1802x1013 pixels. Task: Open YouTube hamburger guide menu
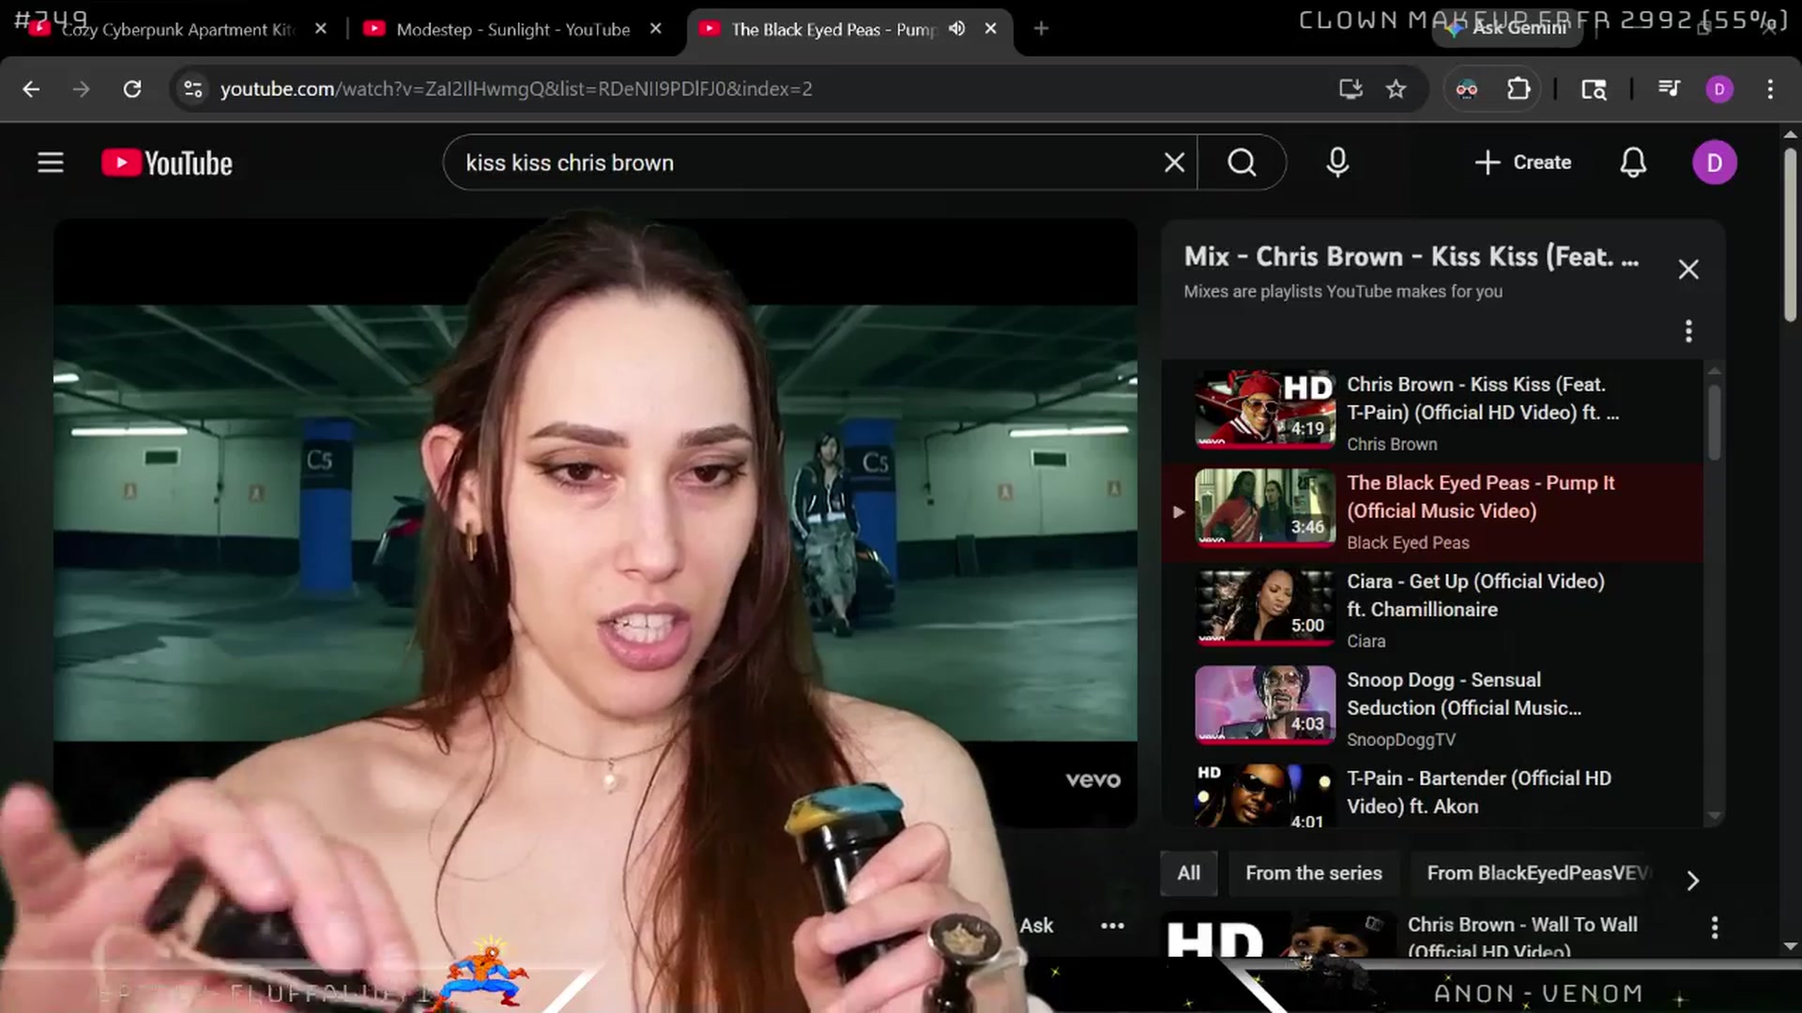51,163
